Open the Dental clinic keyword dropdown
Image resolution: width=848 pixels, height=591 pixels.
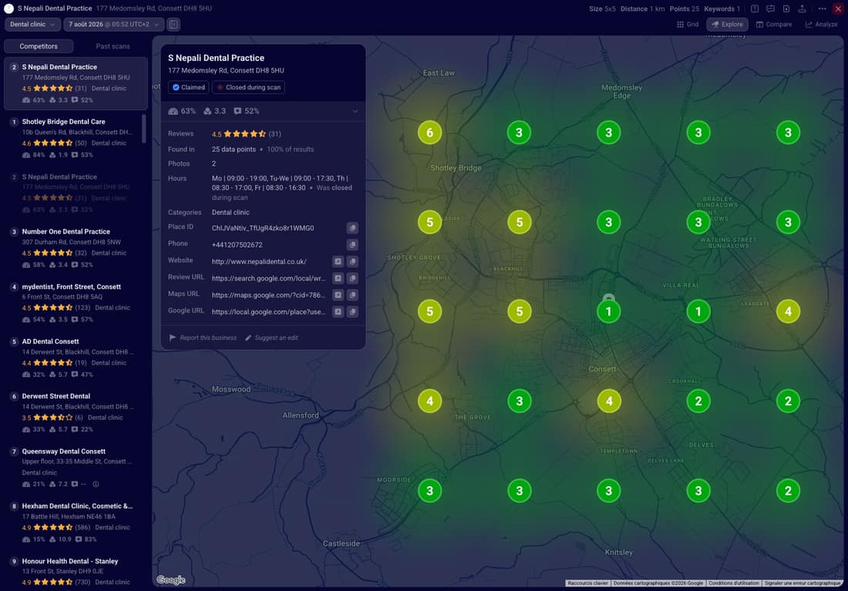tap(32, 25)
